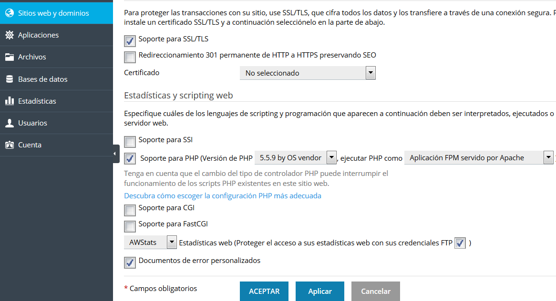556x301 pixels.
Task: Expand the ejecutar PHP como dropdown
Action: click(x=478, y=158)
